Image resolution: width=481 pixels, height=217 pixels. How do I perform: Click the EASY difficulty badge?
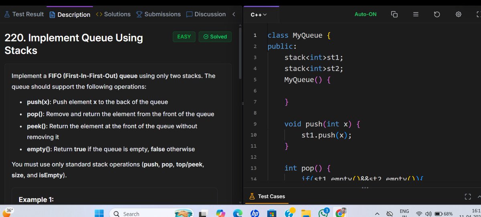pyautogui.click(x=184, y=36)
